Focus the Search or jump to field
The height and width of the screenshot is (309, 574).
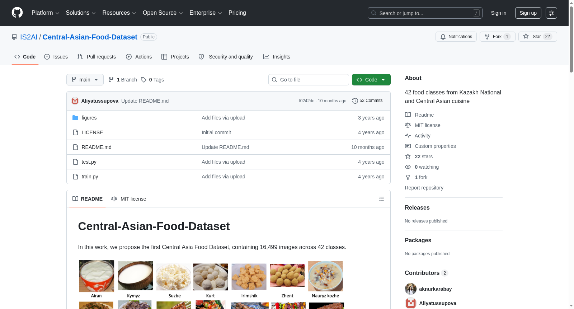point(425,13)
